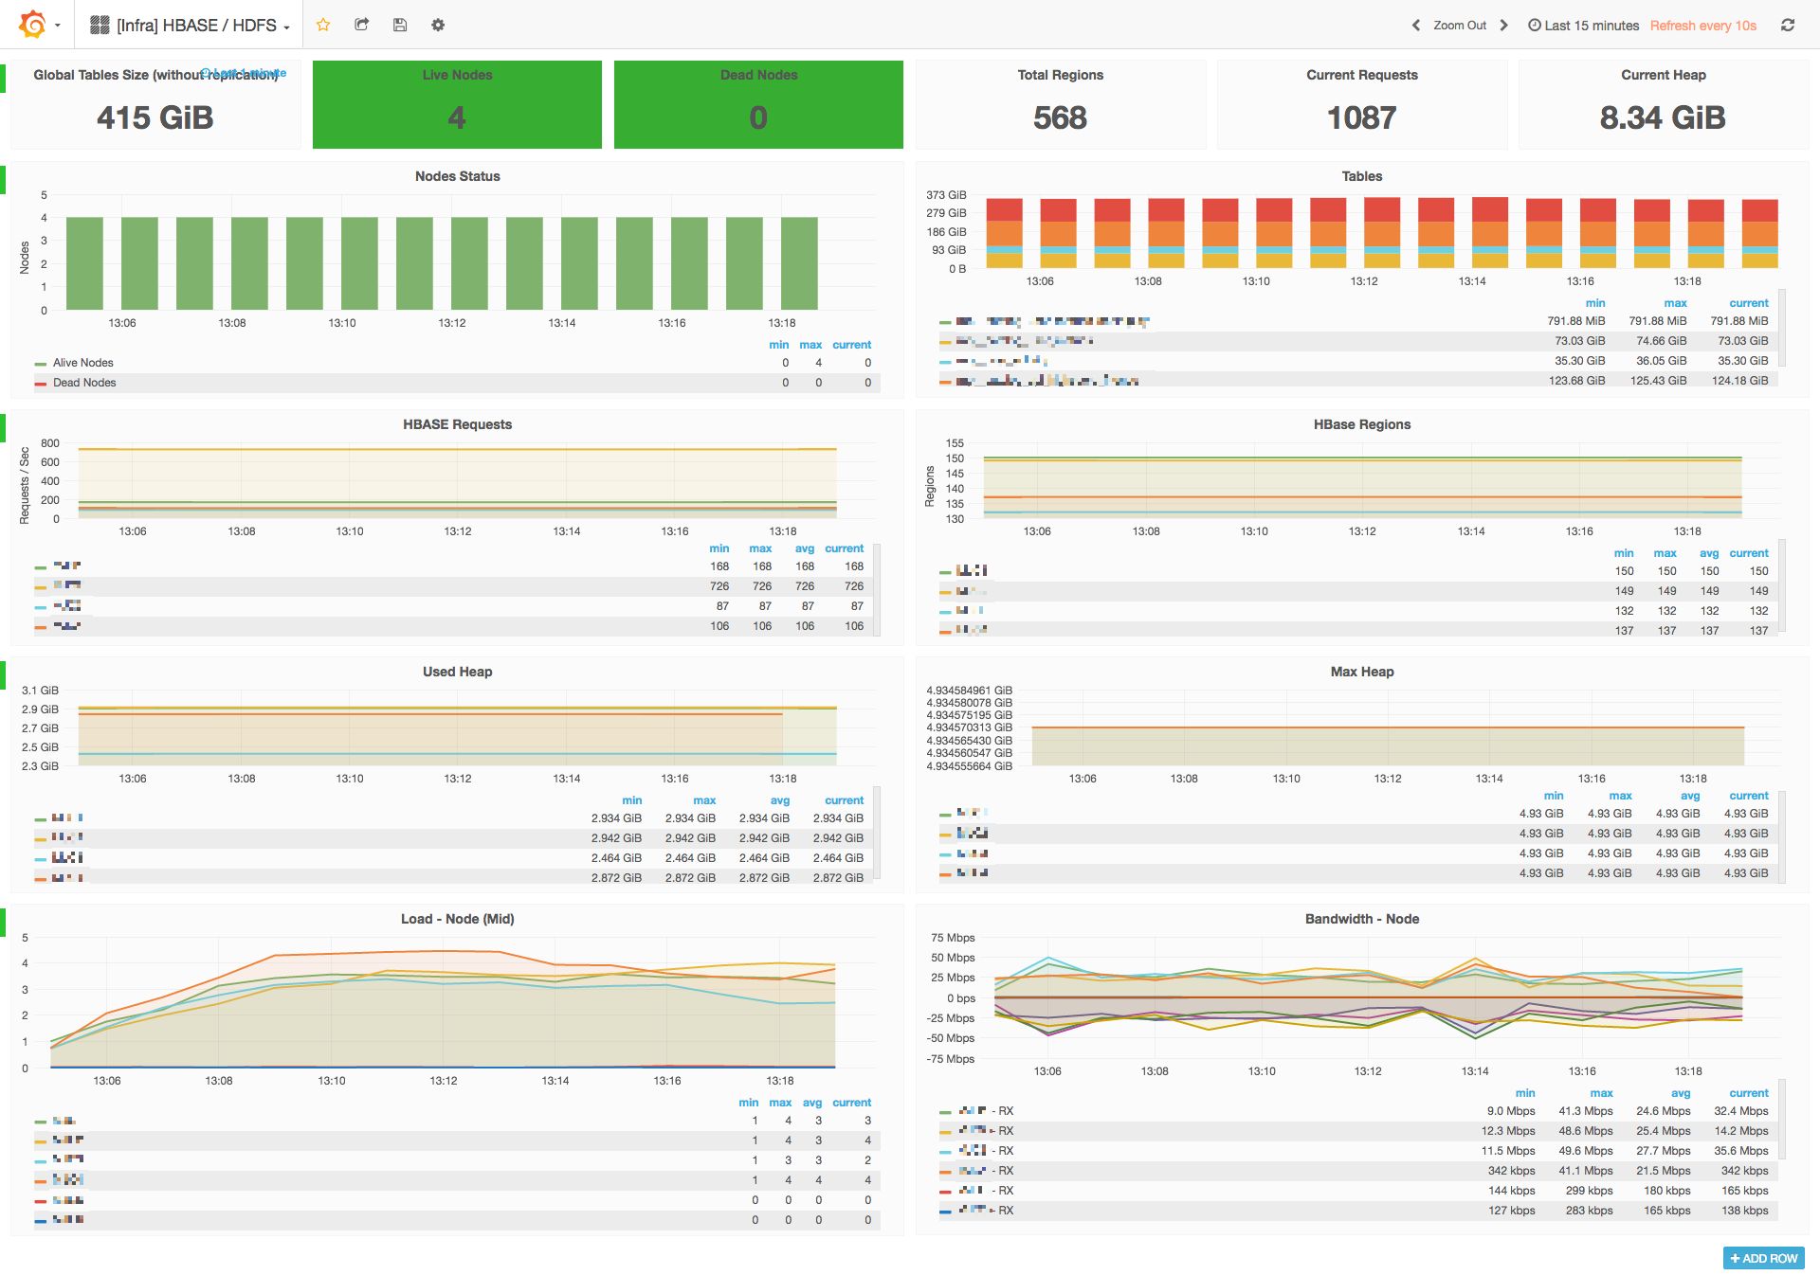Open the Current Requests panel title
This screenshot has width=1820, height=1275.
[1362, 75]
